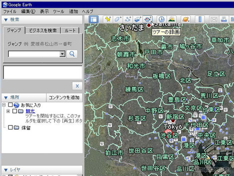Collapse the お気に入り tree node
The image size is (234, 176).
[4, 105]
